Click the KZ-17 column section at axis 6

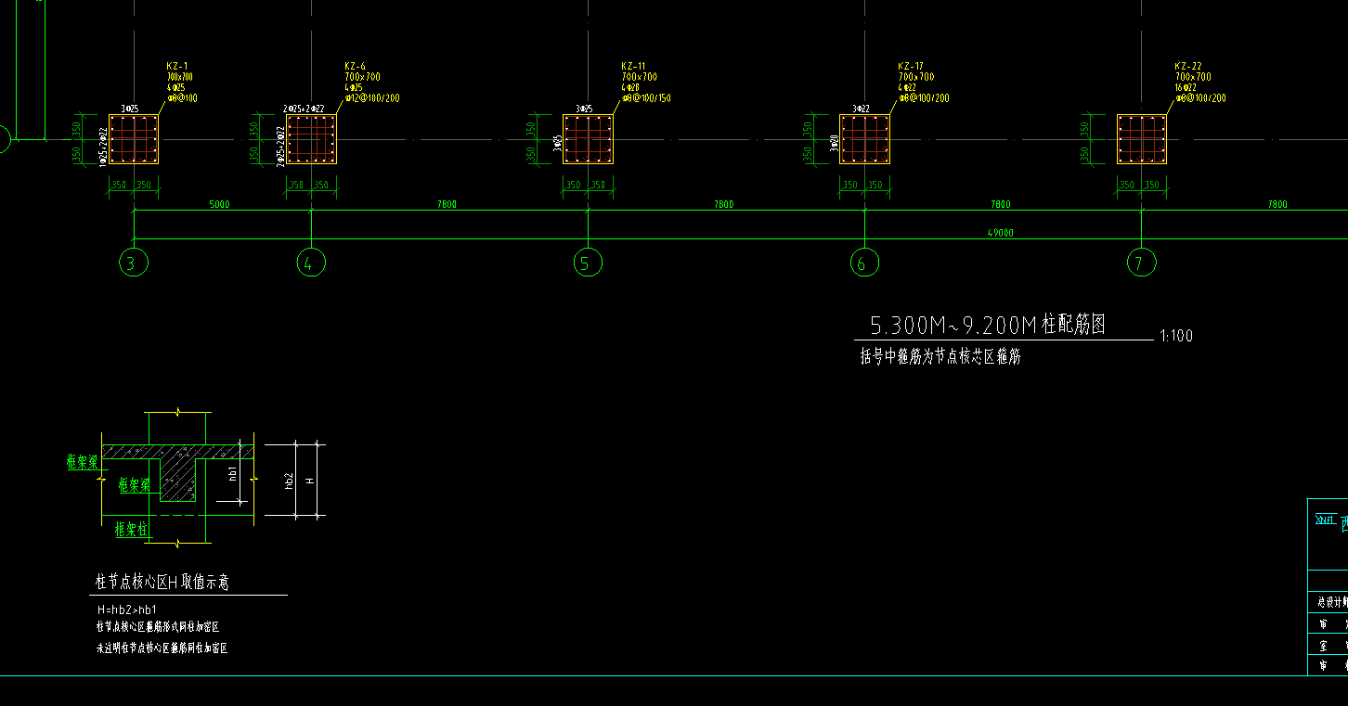(x=864, y=139)
